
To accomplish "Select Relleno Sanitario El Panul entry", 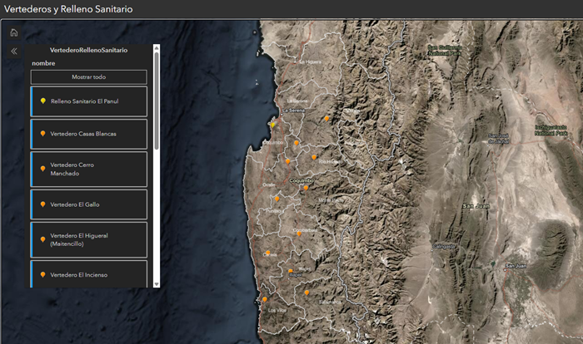I will [89, 101].
